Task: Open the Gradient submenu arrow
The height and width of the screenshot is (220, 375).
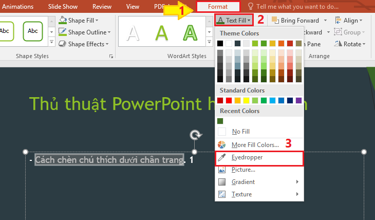Action: [x=297, y=181]
